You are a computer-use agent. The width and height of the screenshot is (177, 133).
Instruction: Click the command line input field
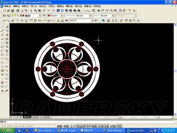pyautogui.click(x=87, y=122)
